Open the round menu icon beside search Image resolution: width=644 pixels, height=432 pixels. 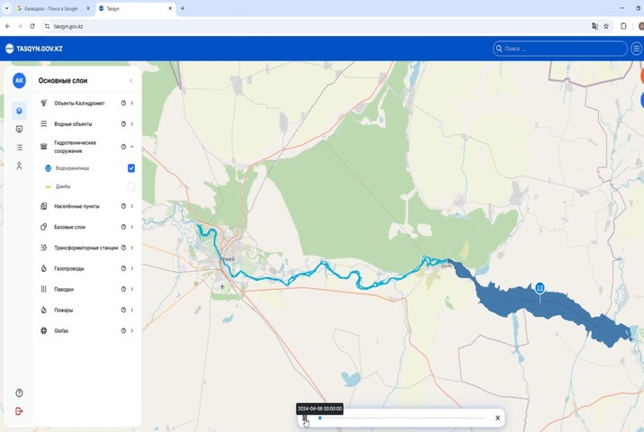pyautogui.click(x=637, y=49)
